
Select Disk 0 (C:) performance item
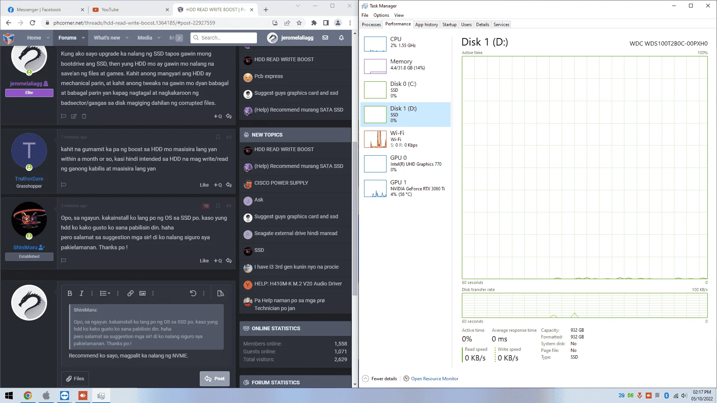[x=406, y=90]
